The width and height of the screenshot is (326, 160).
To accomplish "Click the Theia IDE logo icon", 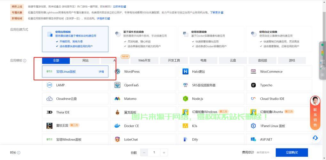I will click(x=50, y=112).
